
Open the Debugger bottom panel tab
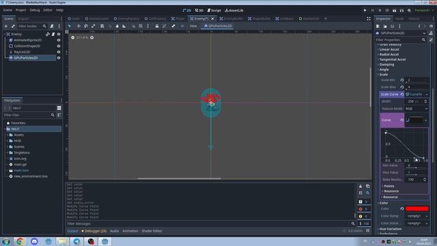94,231
